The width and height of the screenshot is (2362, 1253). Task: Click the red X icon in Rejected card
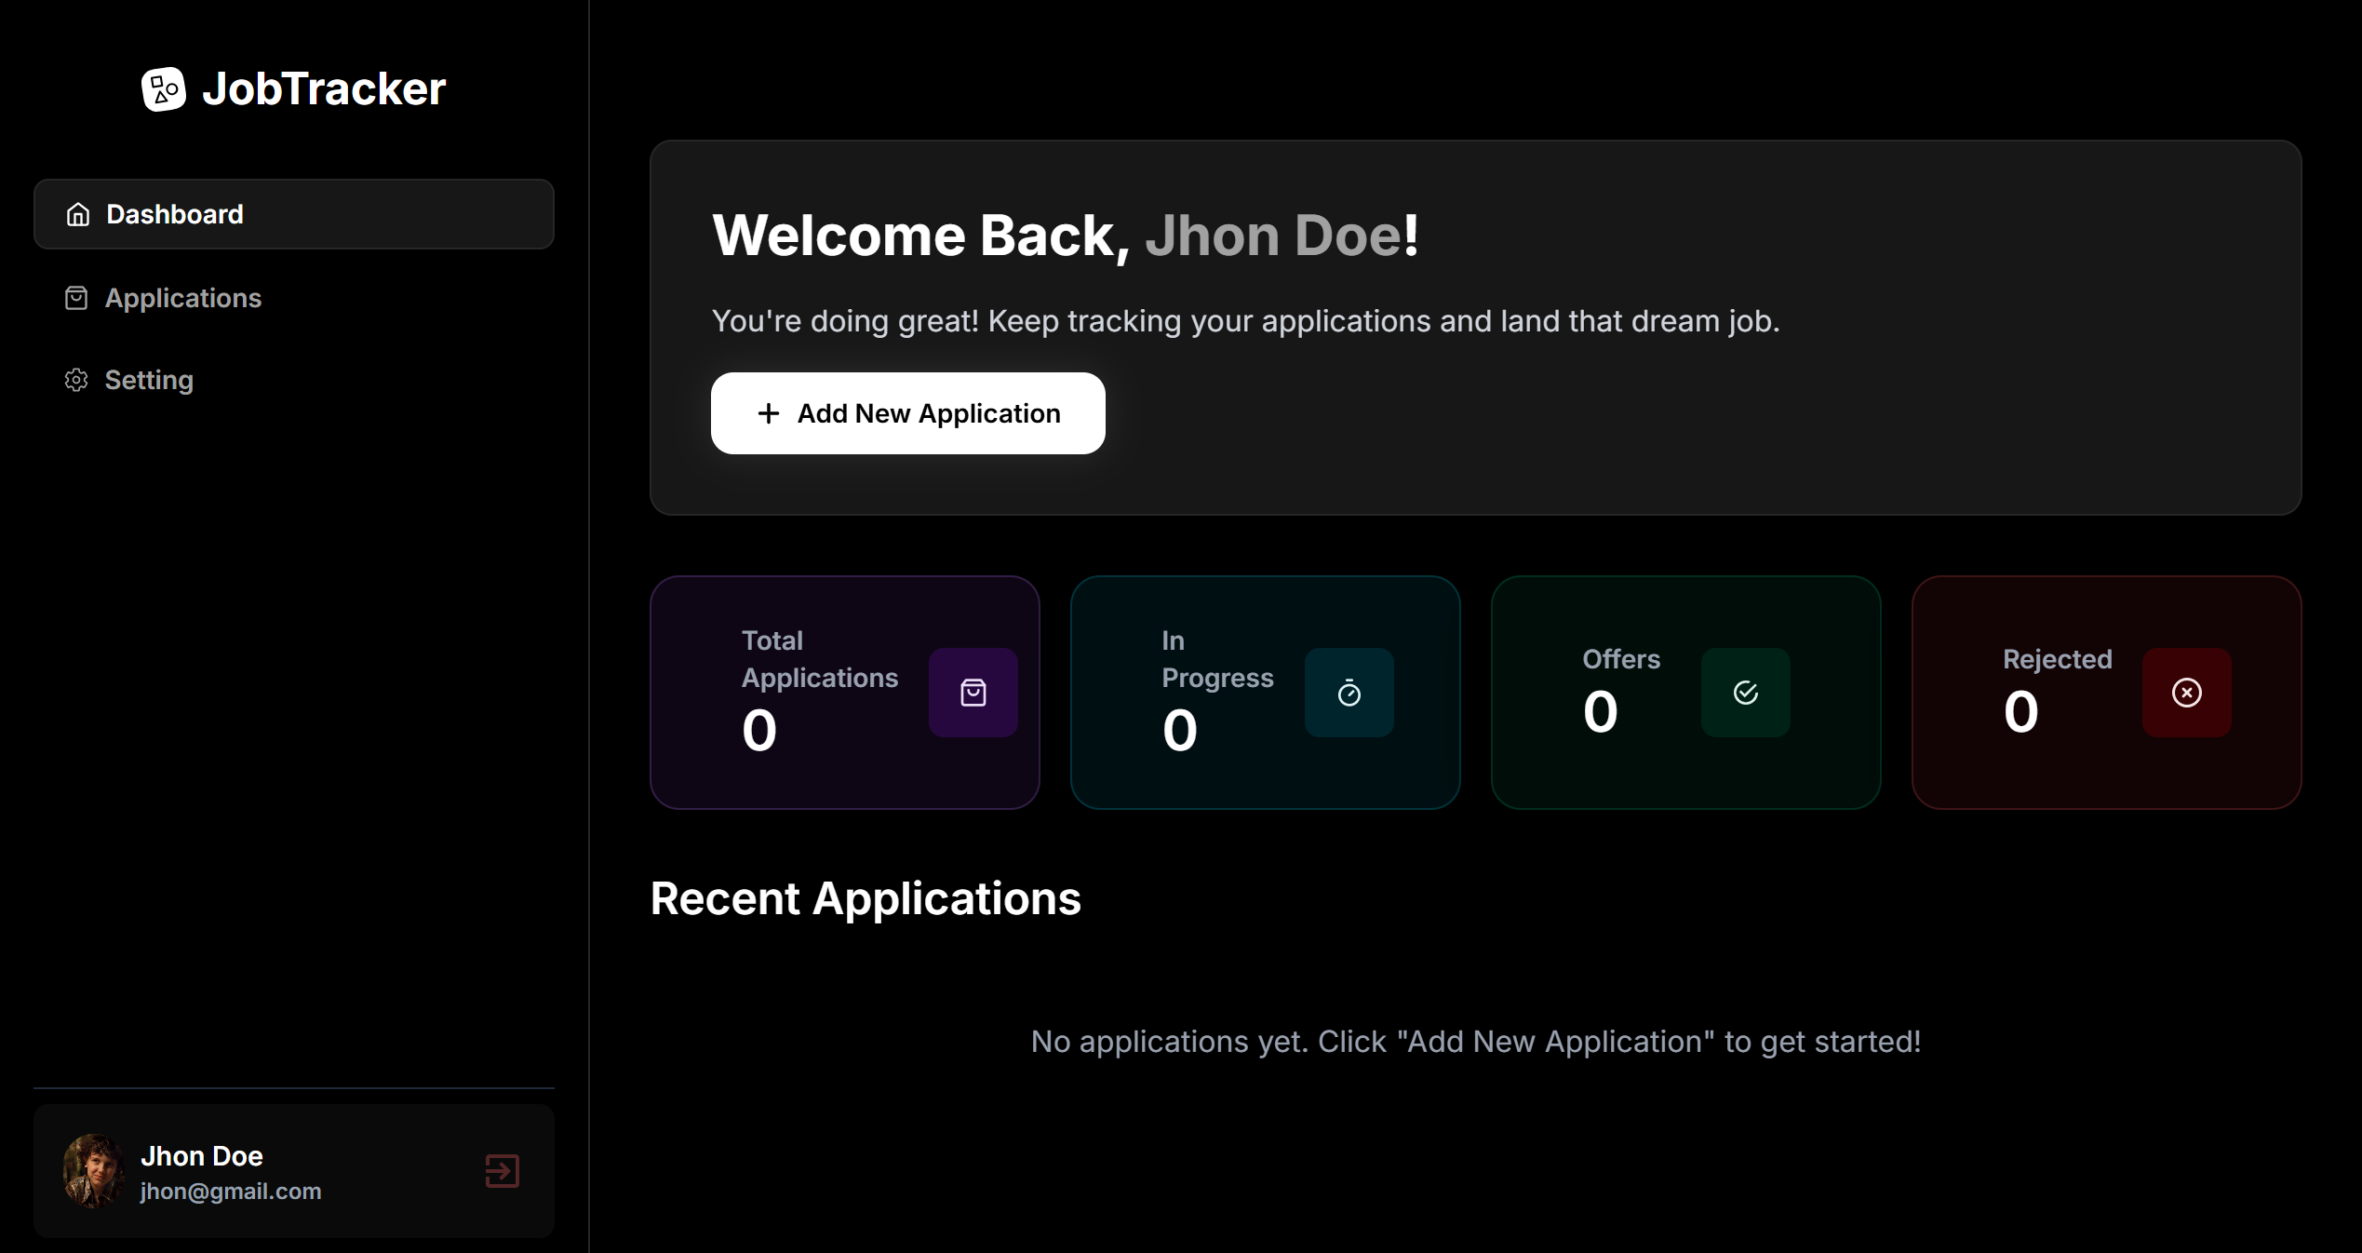(2186, 693)
